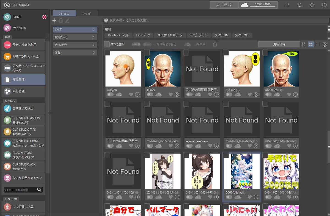The height and width of the screenshot is (216, 330).
Task: Open settings gear in top bar
Action: pos(312,5)
